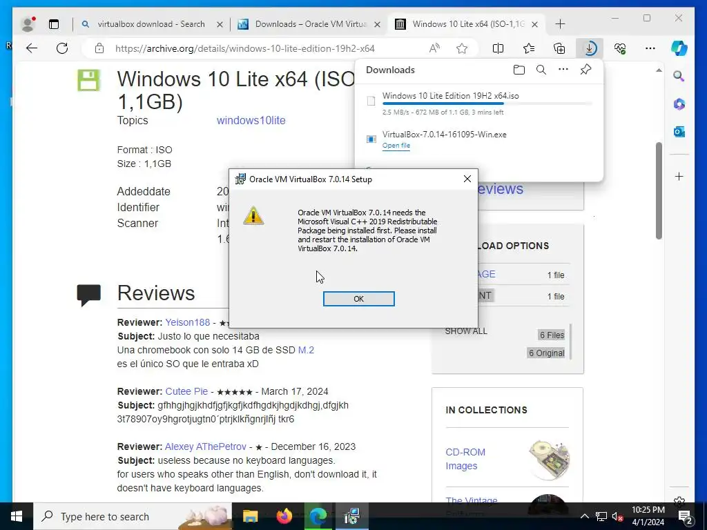Open file link for VirtualBox-7.0.14 download
Screen dimensions: 707x530
396,146
